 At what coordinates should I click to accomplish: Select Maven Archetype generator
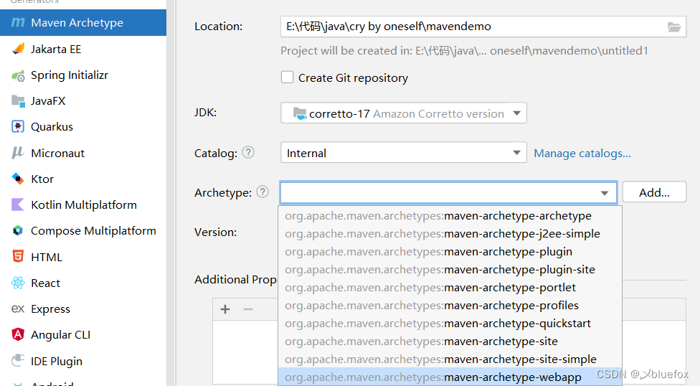point(83,22)
